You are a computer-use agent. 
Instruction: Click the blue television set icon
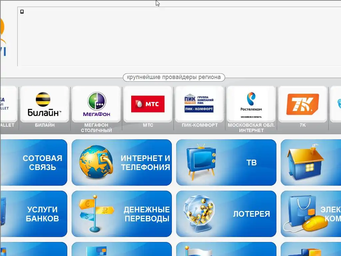point(201,162)
